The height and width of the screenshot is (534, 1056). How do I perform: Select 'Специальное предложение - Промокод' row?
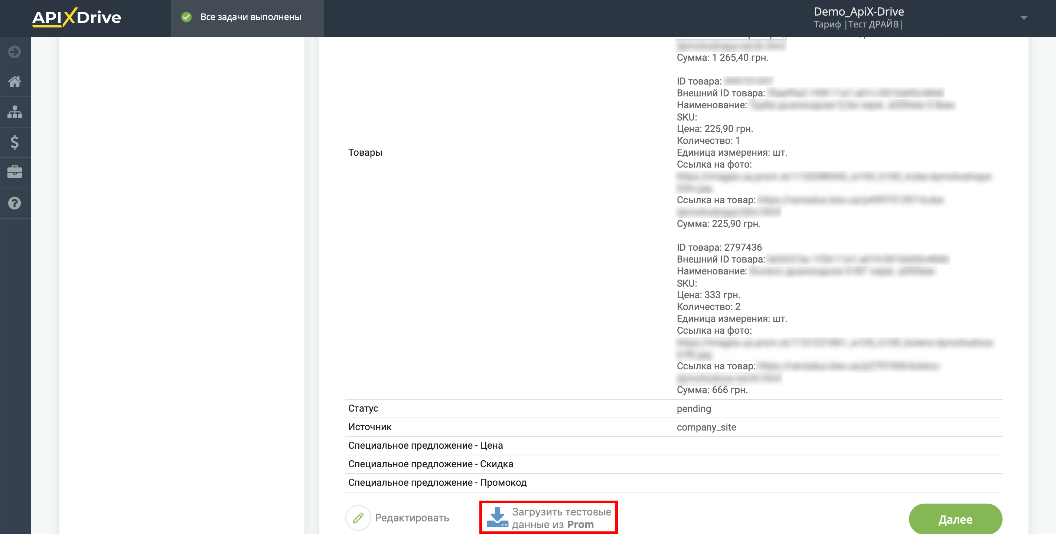pos(674,483)
